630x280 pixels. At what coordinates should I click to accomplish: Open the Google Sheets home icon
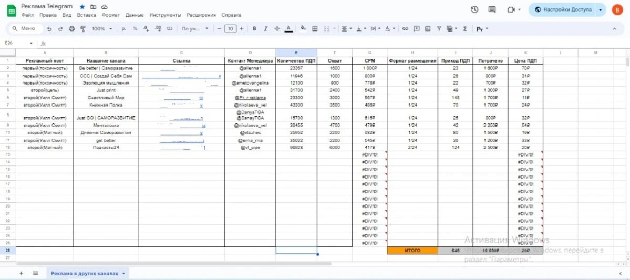coord(12,11)
